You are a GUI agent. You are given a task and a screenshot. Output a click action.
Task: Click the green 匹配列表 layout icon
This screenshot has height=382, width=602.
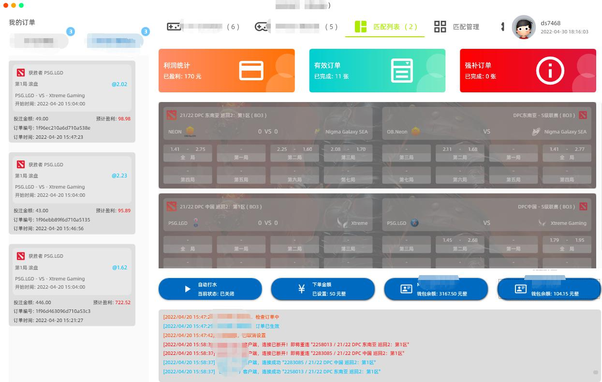coord(361,27)
